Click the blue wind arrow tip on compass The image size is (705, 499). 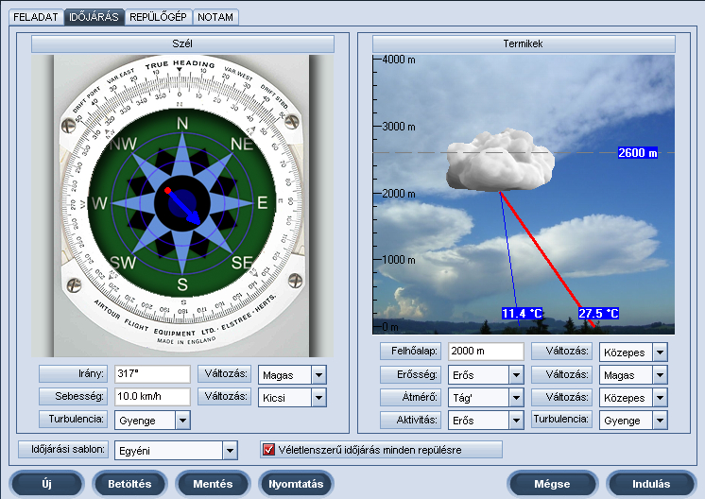click(196, 219)
